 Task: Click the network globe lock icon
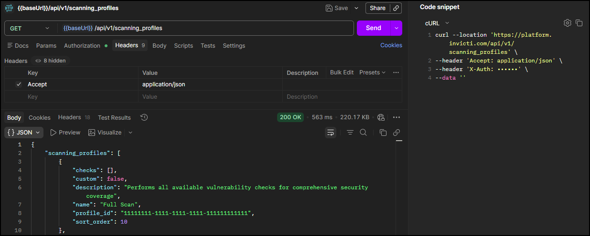(381, 117)
